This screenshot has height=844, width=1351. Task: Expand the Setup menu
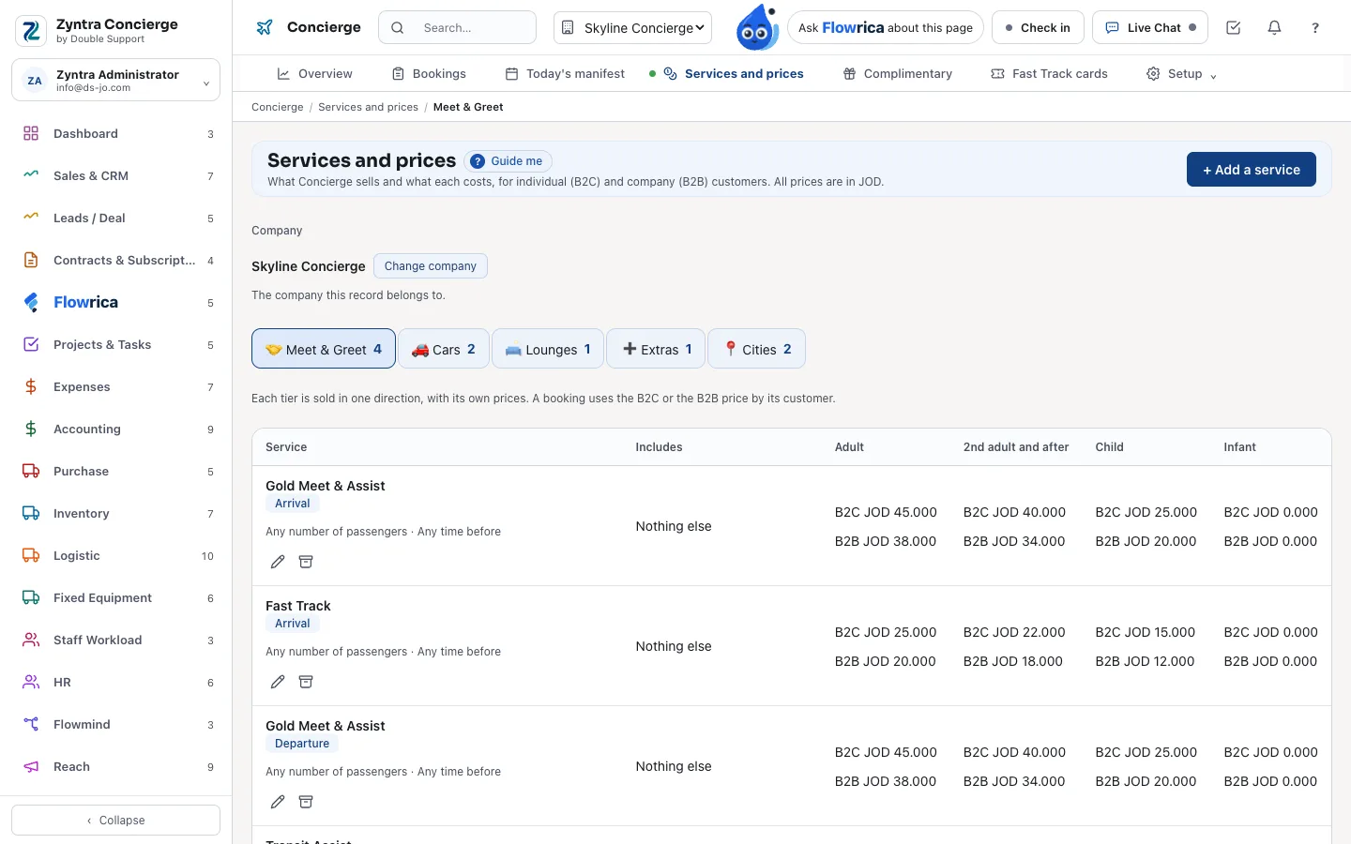pos(1181,73)
